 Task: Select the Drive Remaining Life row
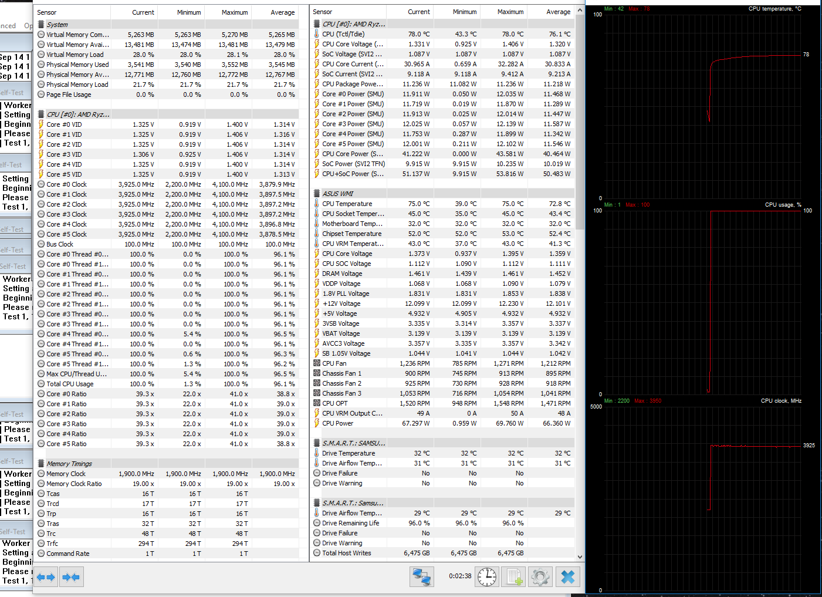point(442,523)
